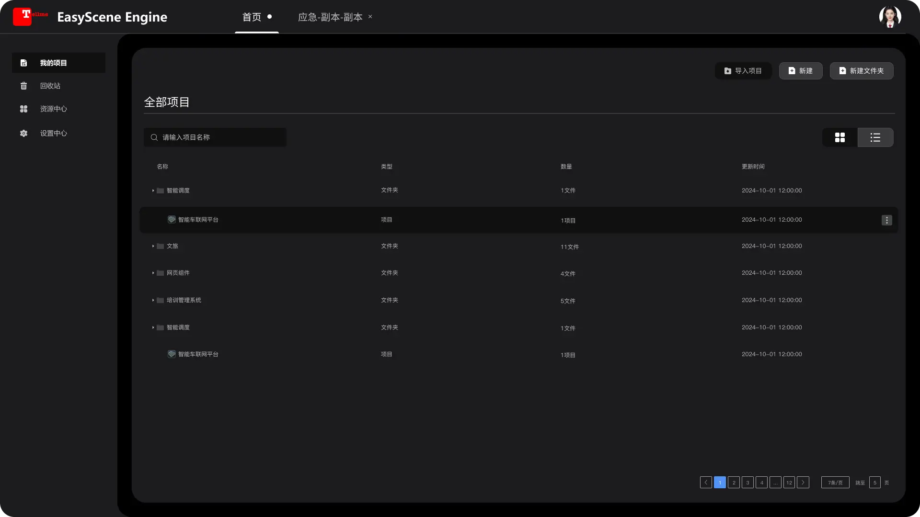
Task: Click the 设置中心 gear icon
Action: tap(23, 133)
